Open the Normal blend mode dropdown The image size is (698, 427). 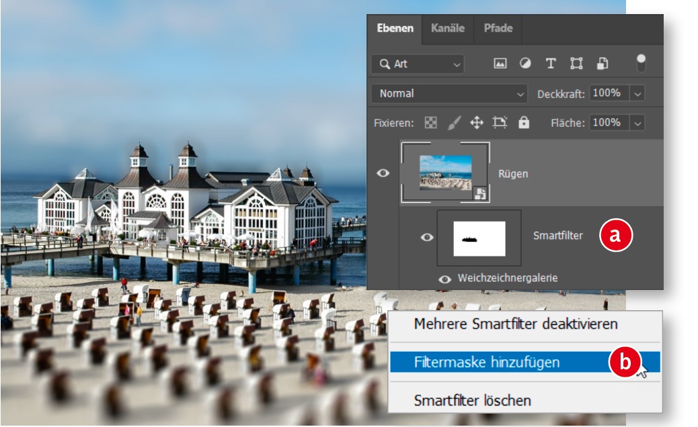click(451, 94)
